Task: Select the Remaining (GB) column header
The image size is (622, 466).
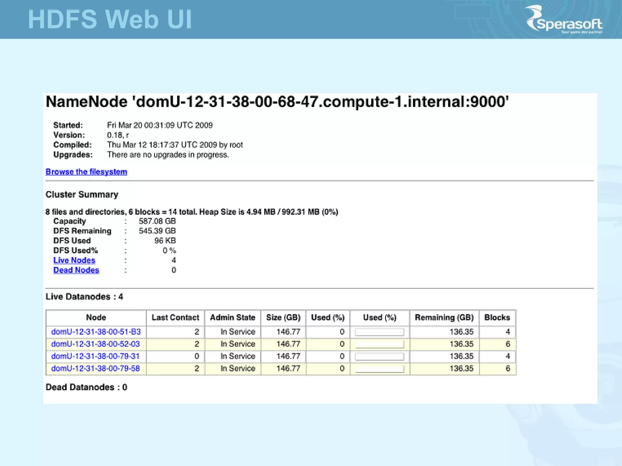Action: [444, 318]
